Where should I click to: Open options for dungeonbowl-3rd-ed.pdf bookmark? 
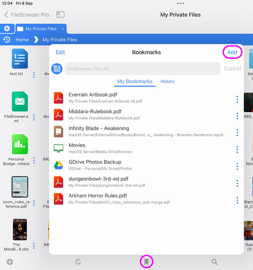237,183
